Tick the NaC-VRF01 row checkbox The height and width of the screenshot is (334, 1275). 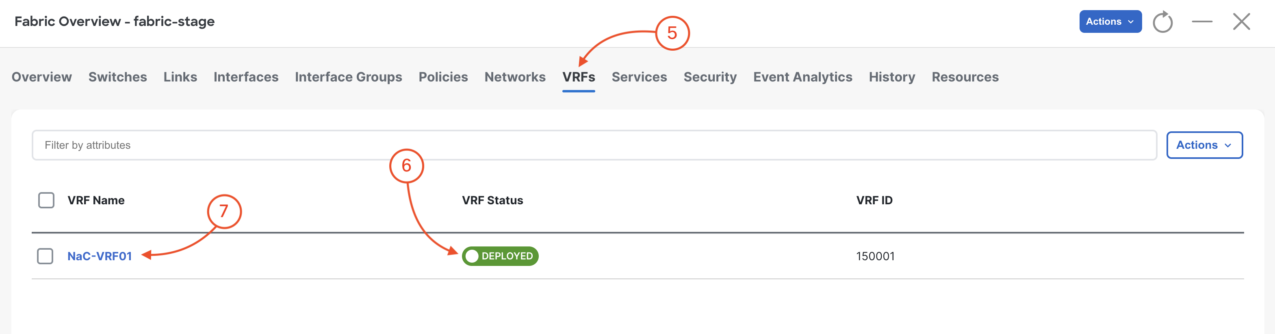pos(45,256)
